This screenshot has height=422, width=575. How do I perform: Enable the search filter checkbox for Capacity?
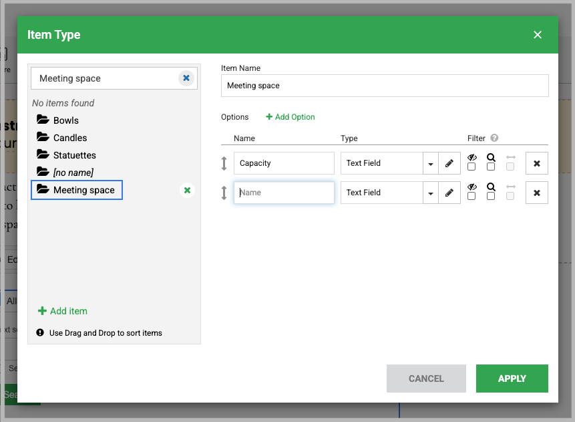point(491,167)
